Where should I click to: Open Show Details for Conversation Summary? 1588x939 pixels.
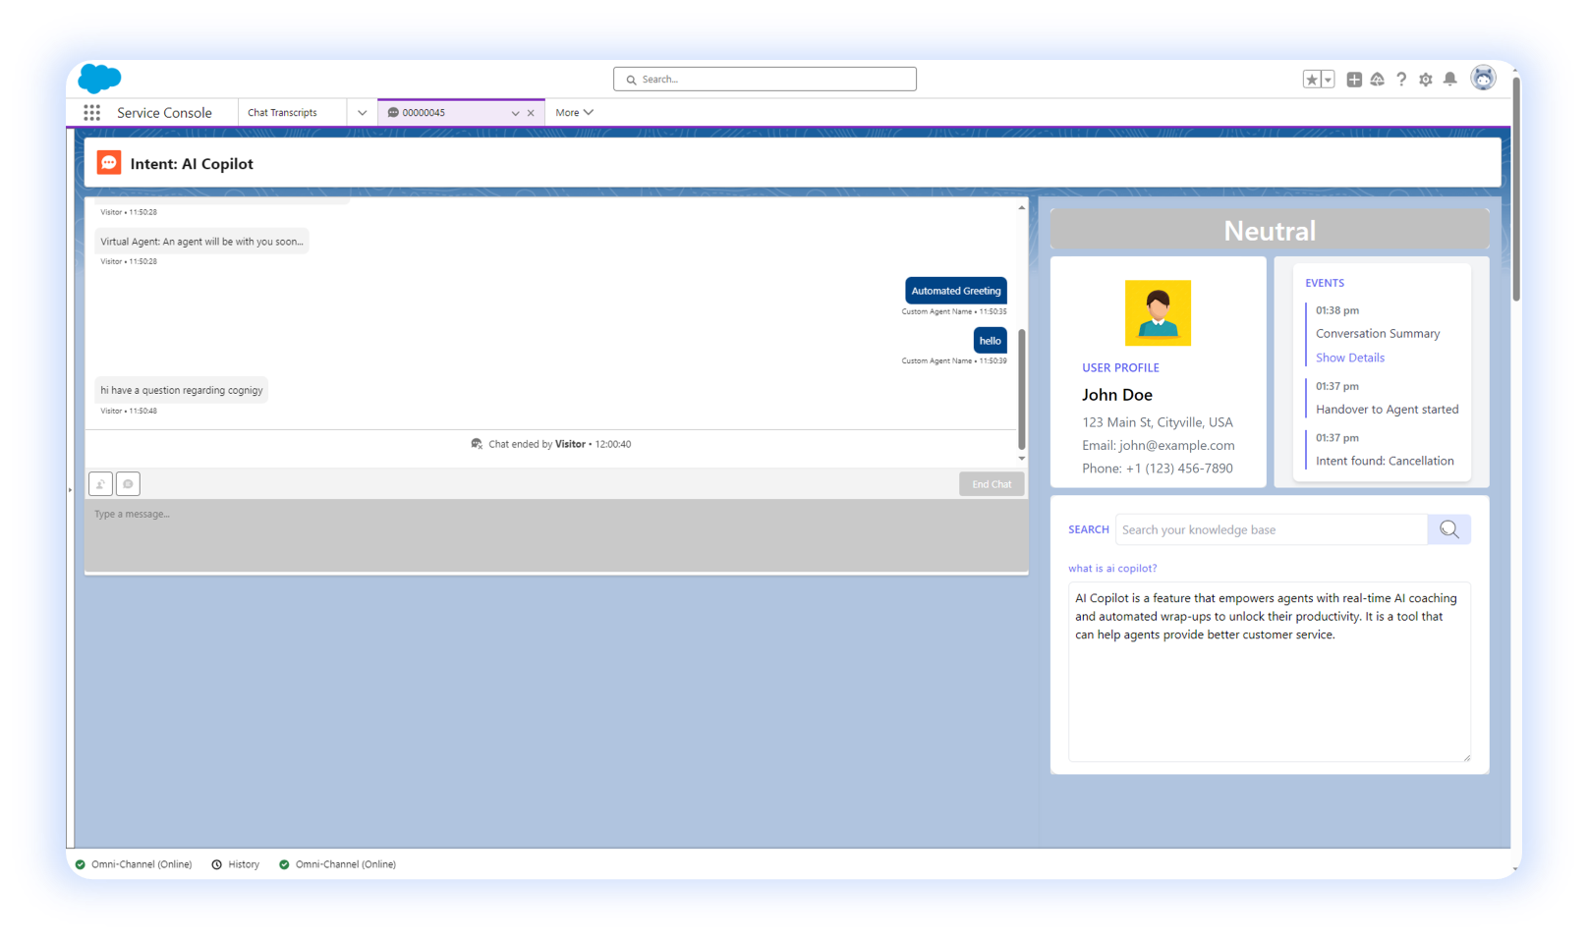(1350, 359)
